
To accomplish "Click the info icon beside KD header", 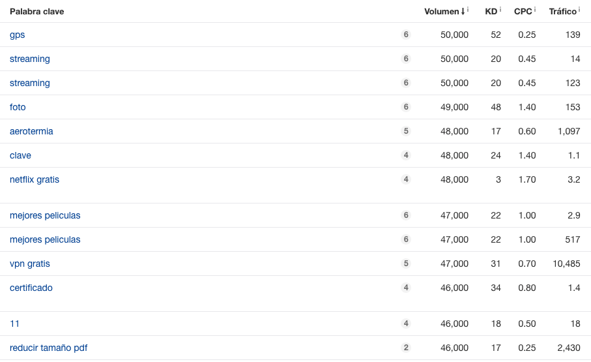I will click(x=500, y=9).
